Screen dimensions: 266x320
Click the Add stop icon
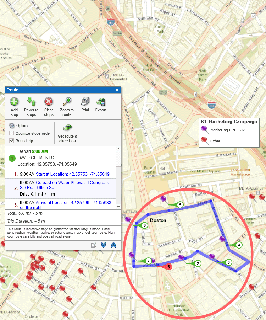[14, 102]
